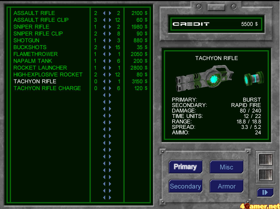
Task: Select BUCKSHOTS ammo item
Action: click(x=30, y=47)
